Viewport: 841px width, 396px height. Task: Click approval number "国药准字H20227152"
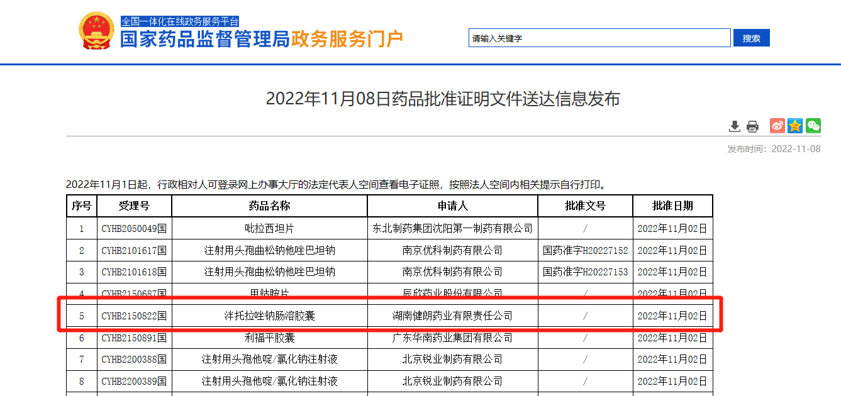tap(585, 250)
